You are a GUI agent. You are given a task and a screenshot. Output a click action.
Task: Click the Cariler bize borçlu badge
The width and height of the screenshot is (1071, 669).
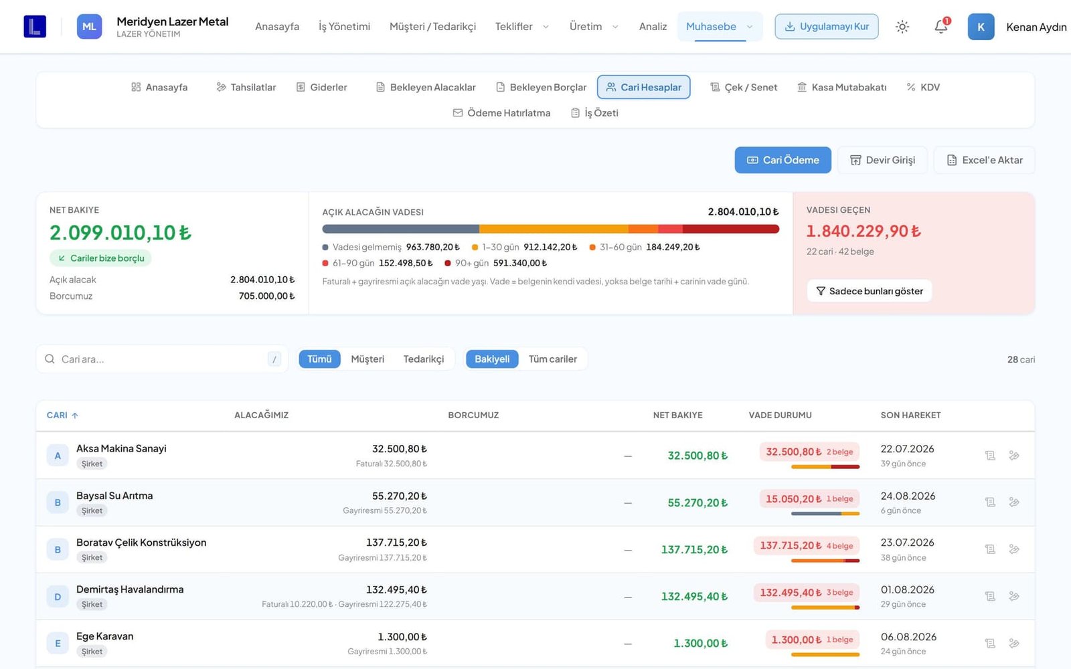[x=100, y=258]
